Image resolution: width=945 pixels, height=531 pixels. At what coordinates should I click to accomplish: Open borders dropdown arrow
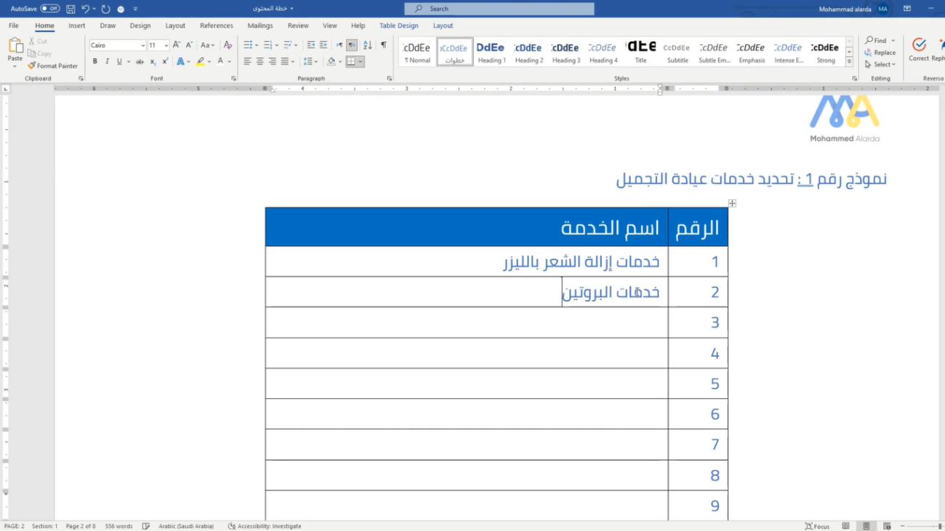tap(361, 62)
